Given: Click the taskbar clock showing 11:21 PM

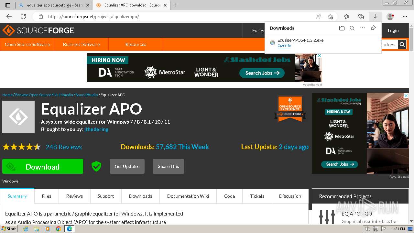Looking at the screenshot, I should pos(398,229).
